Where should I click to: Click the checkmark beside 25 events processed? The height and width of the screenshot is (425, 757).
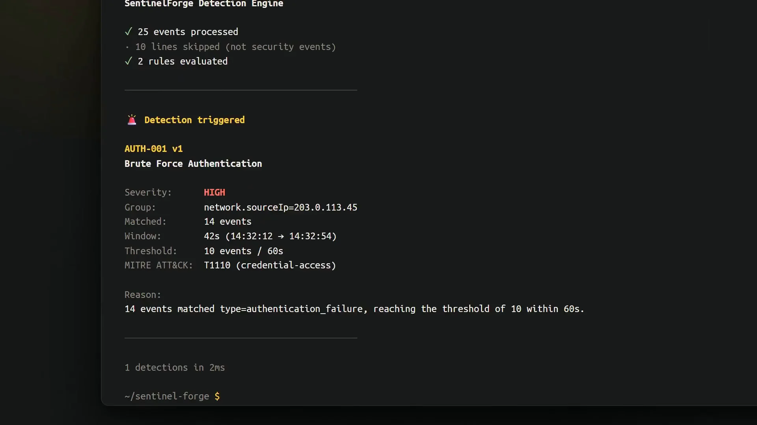[x=128, y=31]
